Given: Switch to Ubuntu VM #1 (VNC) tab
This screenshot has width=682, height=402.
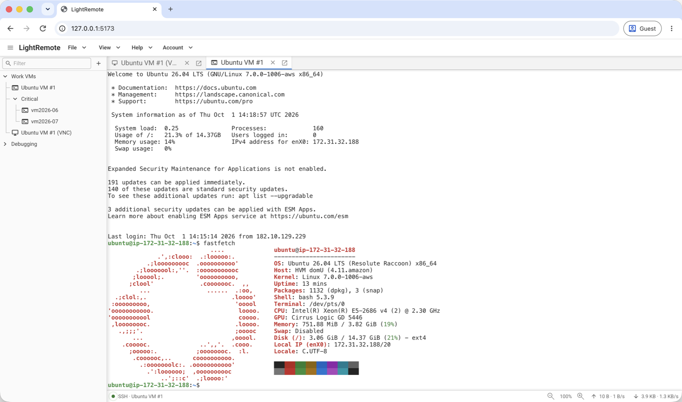Looking at the screenshot, I should (149, 63).
